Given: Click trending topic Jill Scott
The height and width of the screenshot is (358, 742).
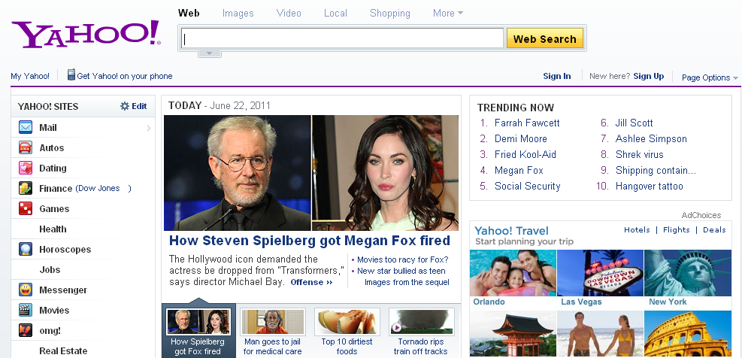Looking at the screenshot, I should (x=634, y=123).
